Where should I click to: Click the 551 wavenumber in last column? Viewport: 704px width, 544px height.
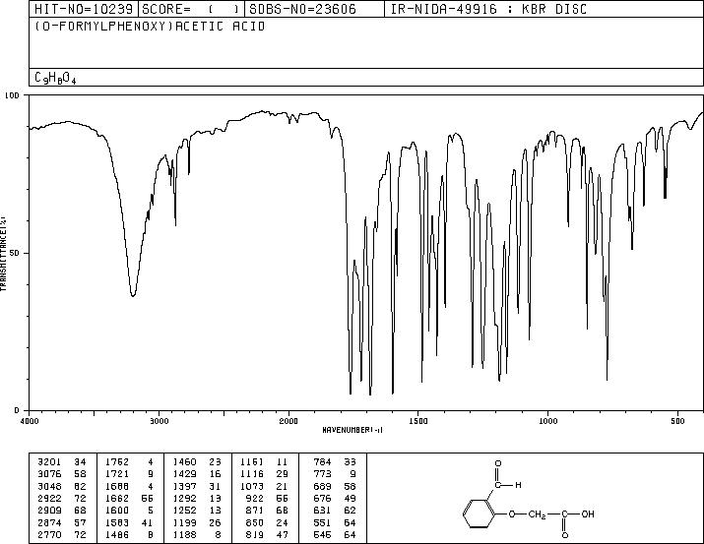pos(322,522)
